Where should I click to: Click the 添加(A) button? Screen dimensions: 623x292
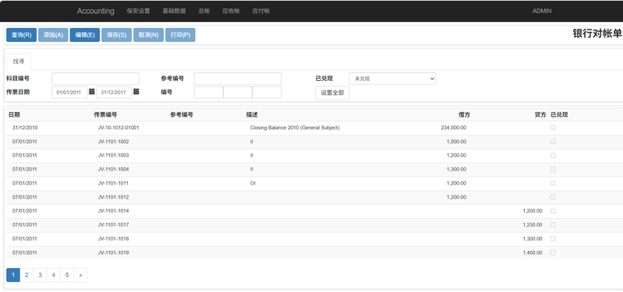(53, 35)
